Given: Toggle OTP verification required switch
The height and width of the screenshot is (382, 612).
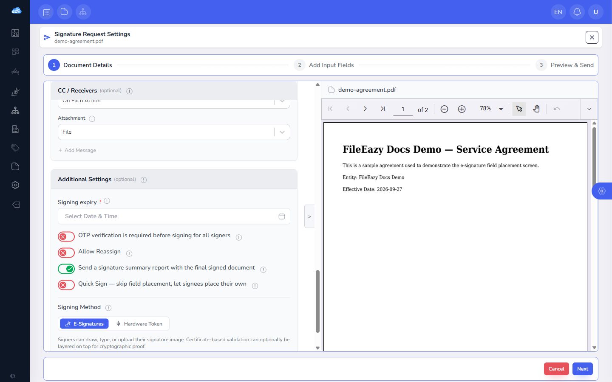Looking at the screenshot, I should click(66, 236).
